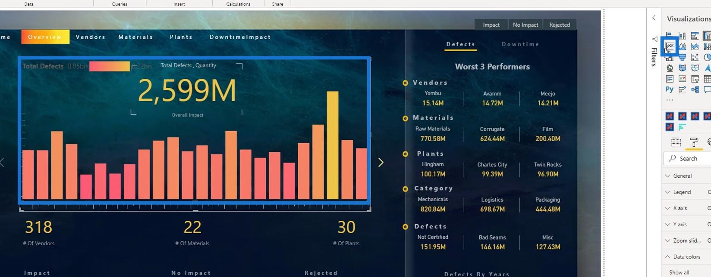Select the Line chart visualization icon
This screenshot has height=277, width=711.
click(x=670, y=46)
